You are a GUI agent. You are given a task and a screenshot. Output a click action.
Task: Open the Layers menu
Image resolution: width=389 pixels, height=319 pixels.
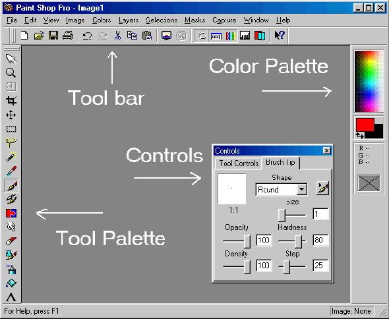click(x=129, y=20)
